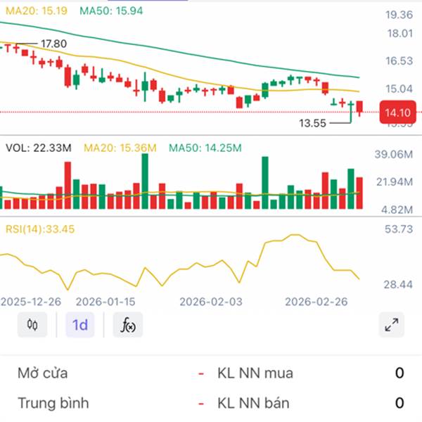Click the 2026-01-15 date label
Screen dimensions: 422x422
pos(105,302)
